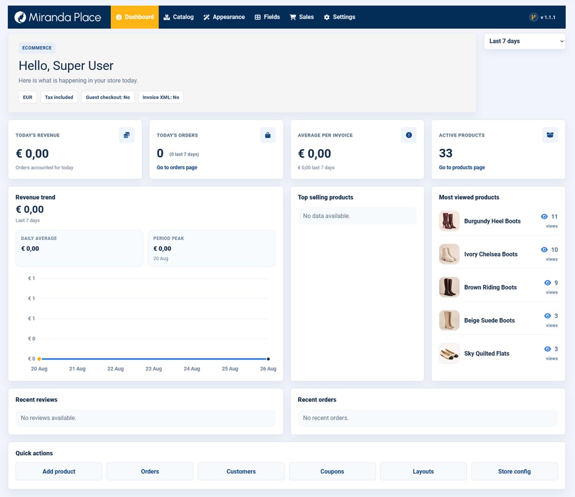575x497 pixels.
Task: Click the Guest checkout: No badge
Action: [x=108, y=97]
